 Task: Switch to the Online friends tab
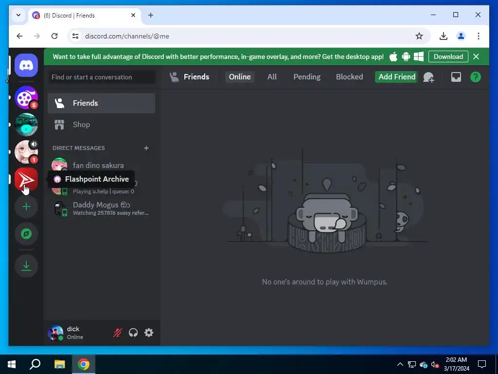[x=240, y=77]
